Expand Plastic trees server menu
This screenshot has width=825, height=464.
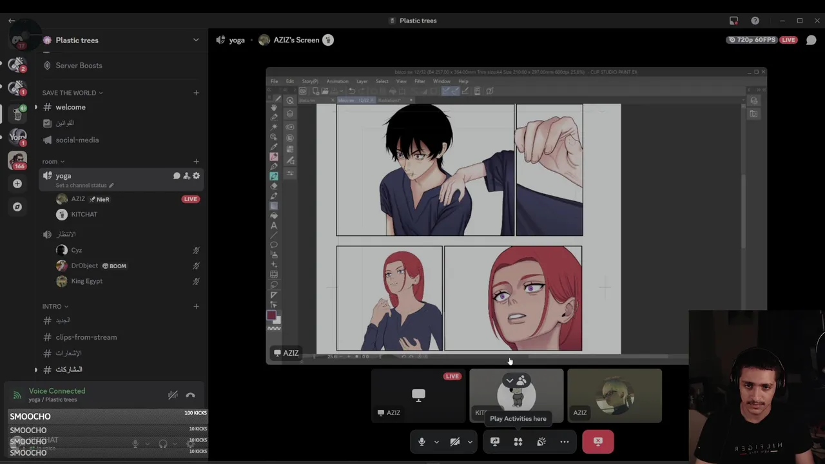tap(196, 40)
